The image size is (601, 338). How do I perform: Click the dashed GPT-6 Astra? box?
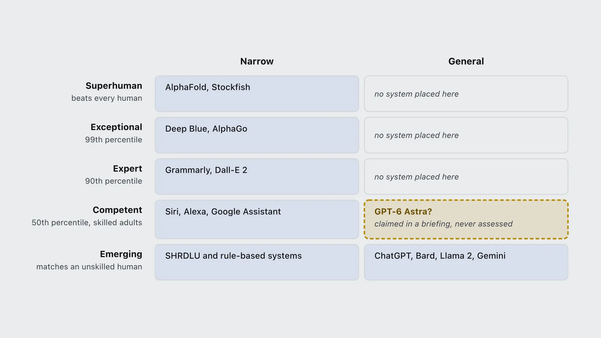466,219
